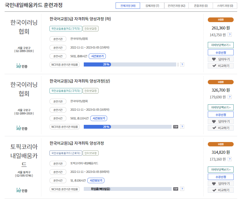The image size is (238, 199).
Task: Click 국민내일배움카드(구직자) tag on 양성과정(상)
Action: 66,91
